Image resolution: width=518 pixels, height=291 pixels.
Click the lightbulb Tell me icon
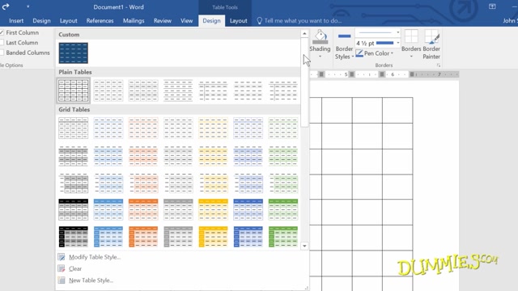[x=259, y=21]
